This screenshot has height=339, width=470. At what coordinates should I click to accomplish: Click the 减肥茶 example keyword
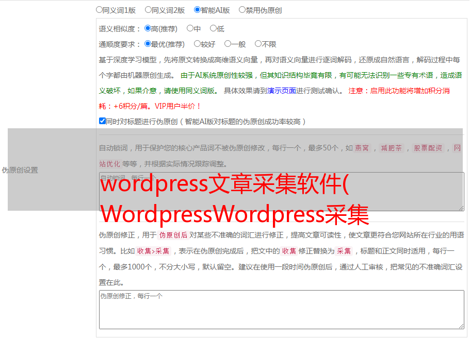[391, 148]
